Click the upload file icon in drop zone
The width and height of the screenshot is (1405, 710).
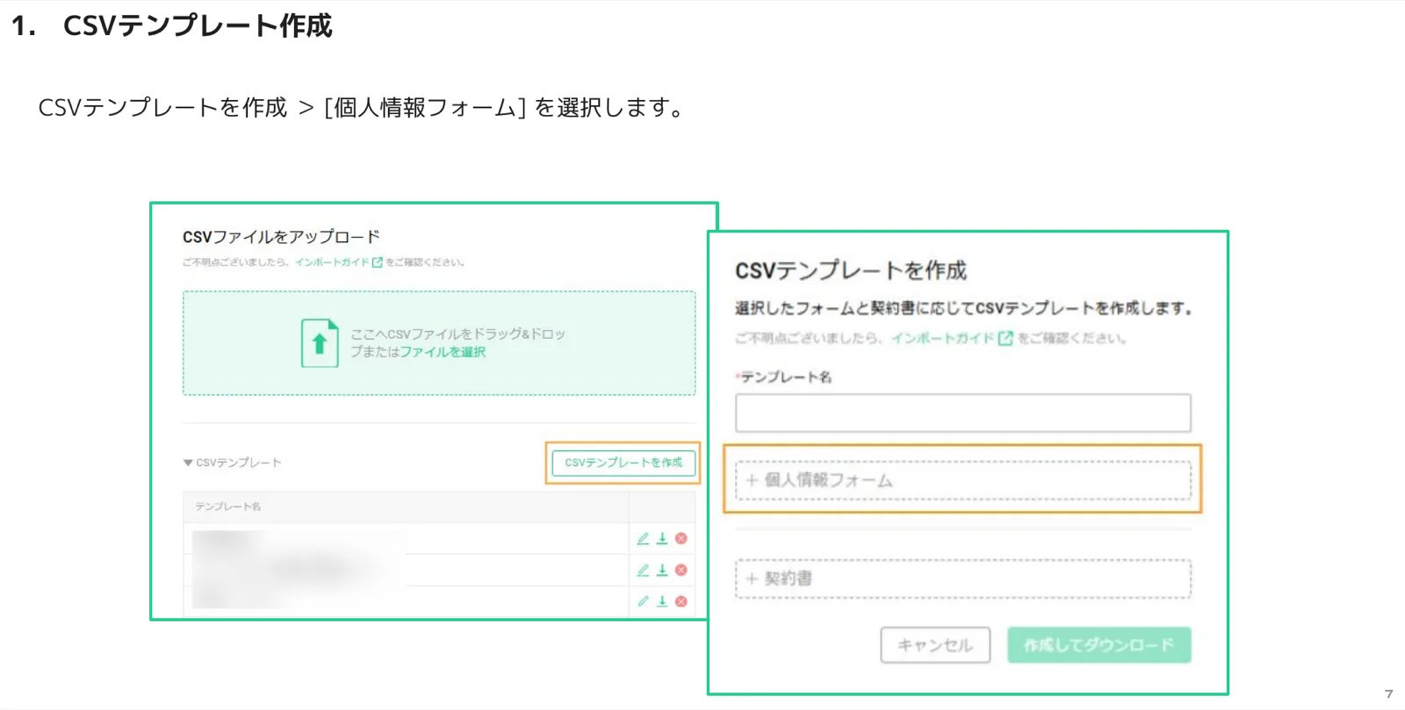coord(320,343)
